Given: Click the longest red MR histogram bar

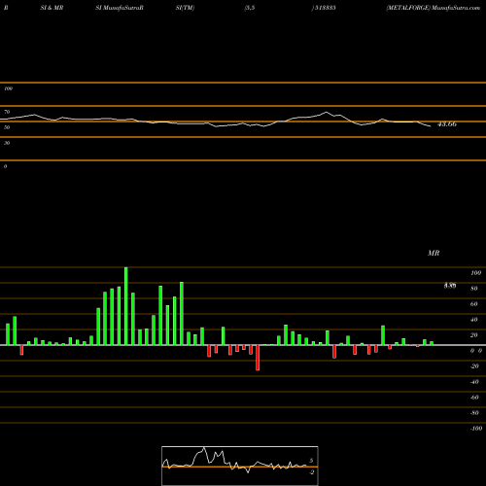Looking at the screenshot, I should click(258, 358).
